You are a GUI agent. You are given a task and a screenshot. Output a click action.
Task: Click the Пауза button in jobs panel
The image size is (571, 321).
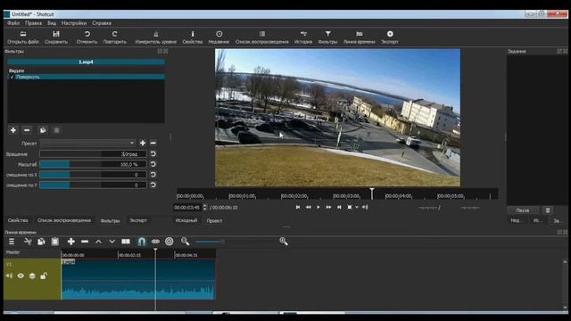point(522,210)
